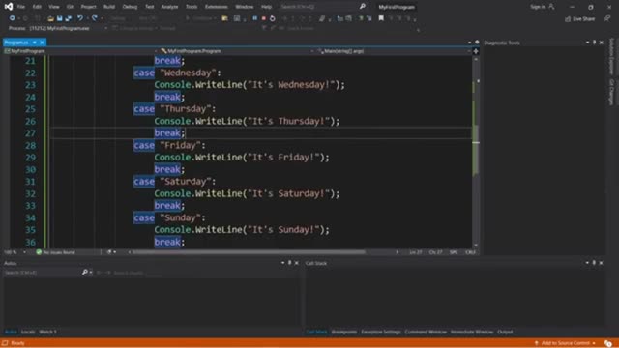Click the Save All icon in toolbar
The width and height of the screenshot is (619, 348).
click(69, 18)
